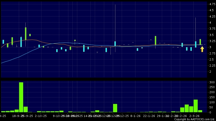This screenshot has height=121, width=216.
Task: Click the 2-3-26 date label
Action: tap(195, 116)
